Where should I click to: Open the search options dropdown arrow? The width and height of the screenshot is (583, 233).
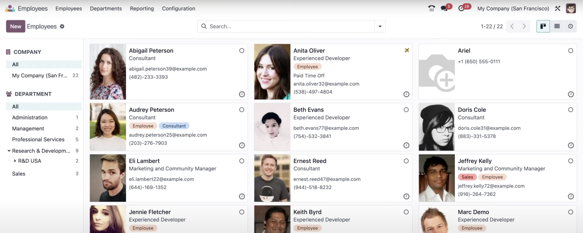coord(380,26)
